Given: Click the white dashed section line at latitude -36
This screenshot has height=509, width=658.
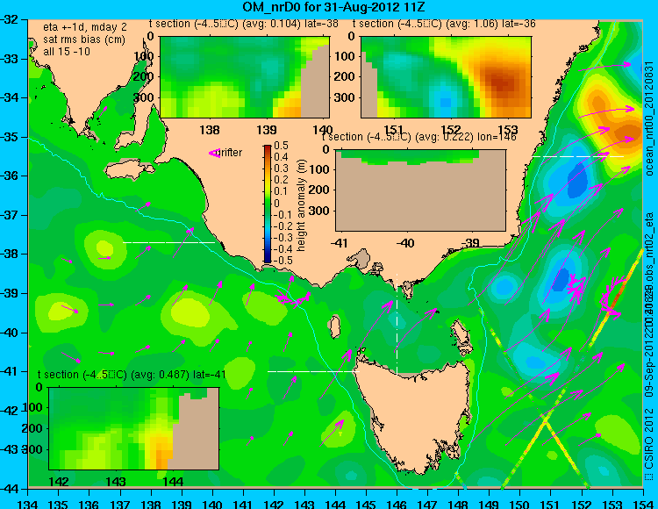Looking at the screenshot, I should (579, 156).
